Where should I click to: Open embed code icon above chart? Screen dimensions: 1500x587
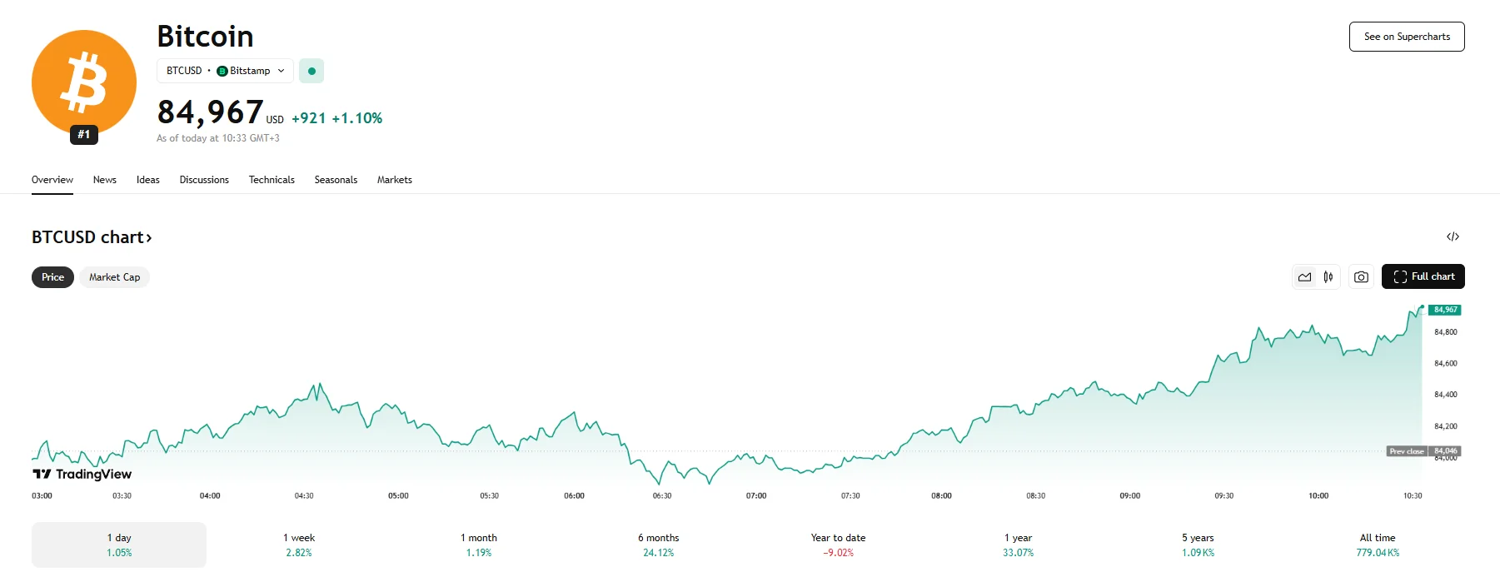[1453, 236]
